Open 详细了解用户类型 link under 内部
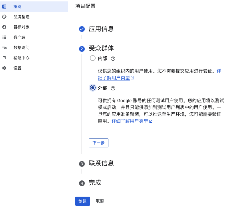Image resolution: width=236 pixels, height=210 pixels. coord(114,78)
